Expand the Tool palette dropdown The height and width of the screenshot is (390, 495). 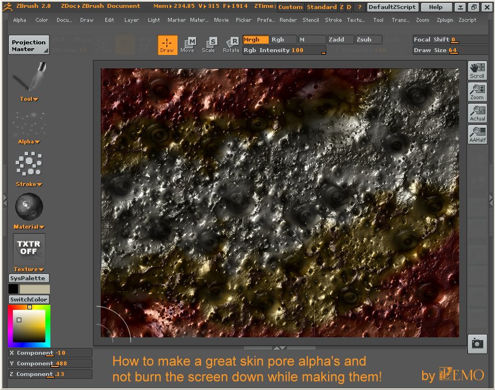29,99
